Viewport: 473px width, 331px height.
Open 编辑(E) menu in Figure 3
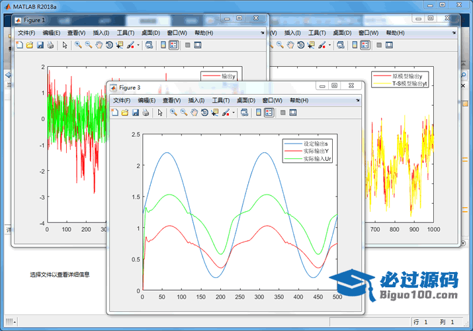point(147,100)
